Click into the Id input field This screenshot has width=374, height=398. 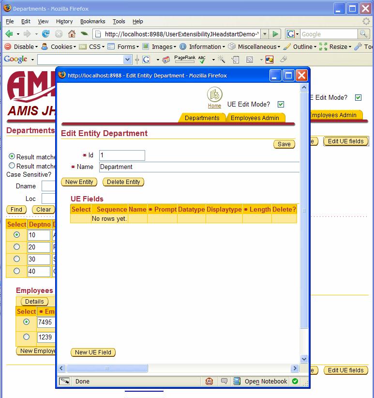point(122,155)
